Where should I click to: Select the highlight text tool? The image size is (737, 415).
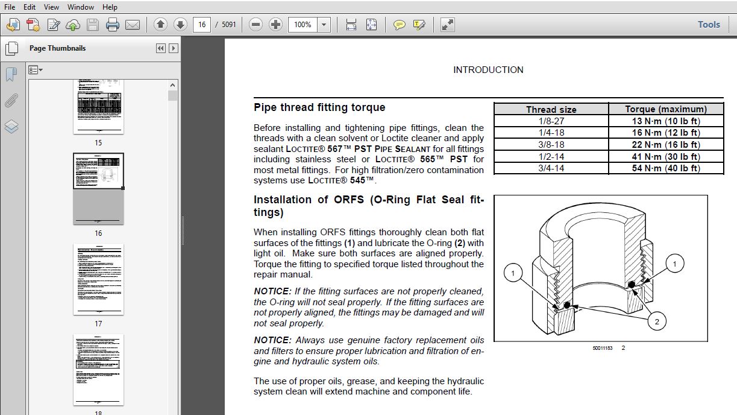click(x=419, y=25)
